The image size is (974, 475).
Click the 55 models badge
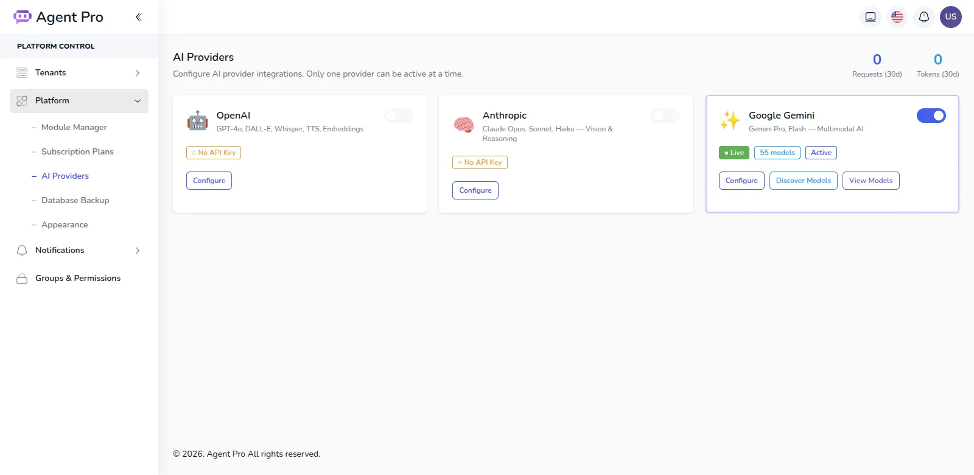[x=777, y=153]
